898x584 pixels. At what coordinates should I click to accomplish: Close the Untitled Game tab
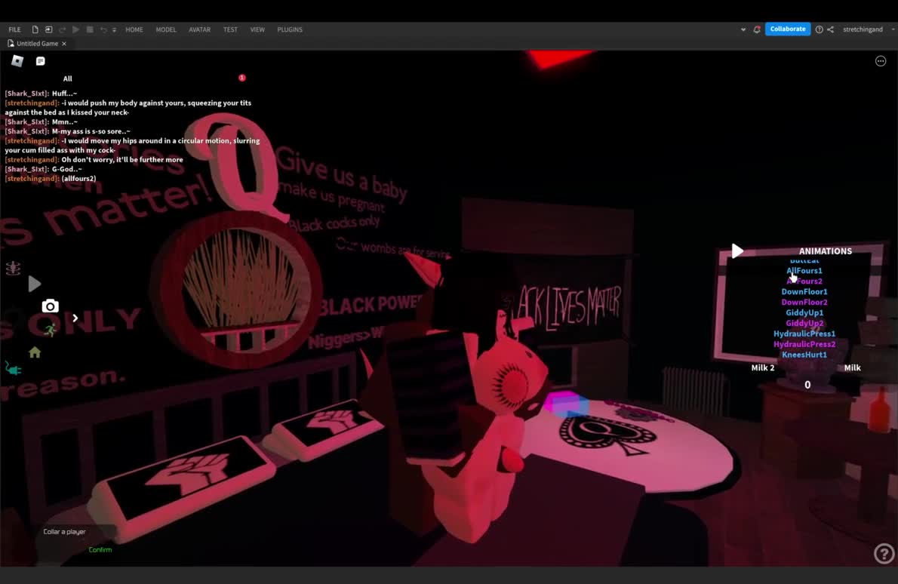pyautogui.click(x=64, y=44)
